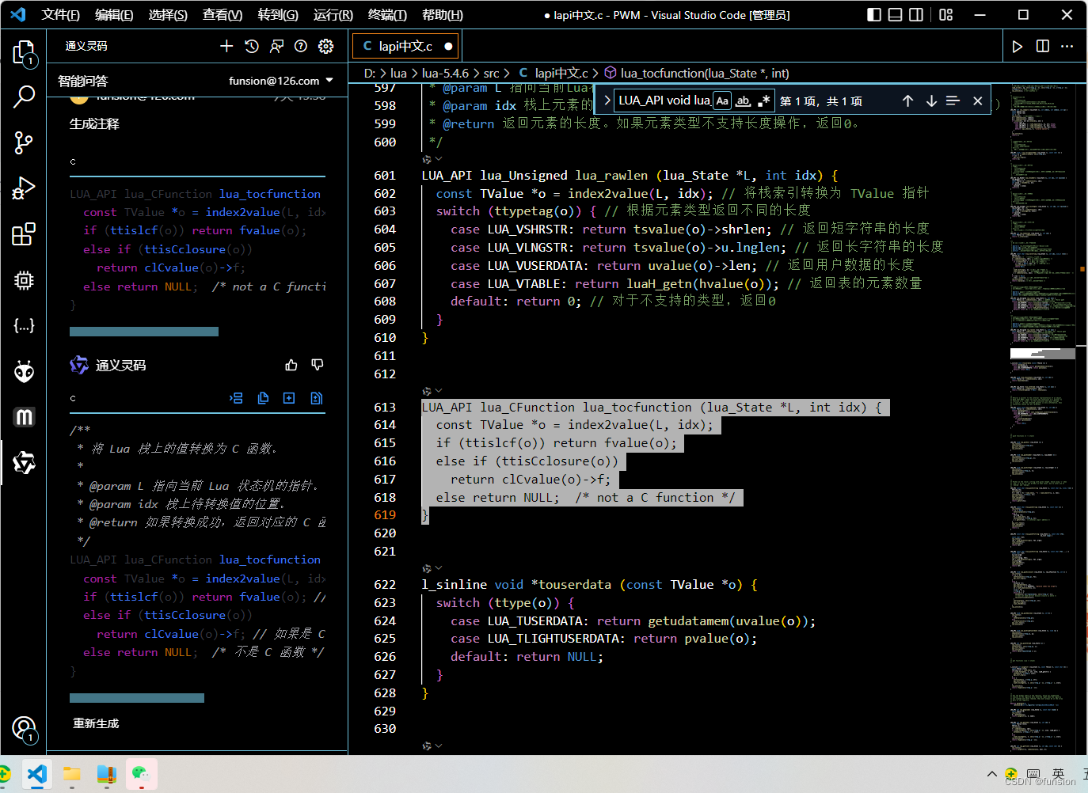Open the 终端(T) menu
The width and height of the screenshot is (1088, 793).
point(387,14)
